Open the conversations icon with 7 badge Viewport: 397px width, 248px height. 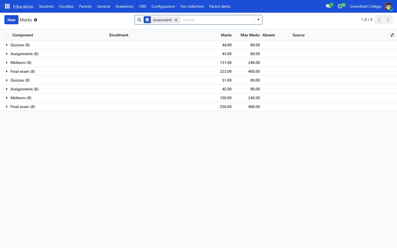[329, 6]
